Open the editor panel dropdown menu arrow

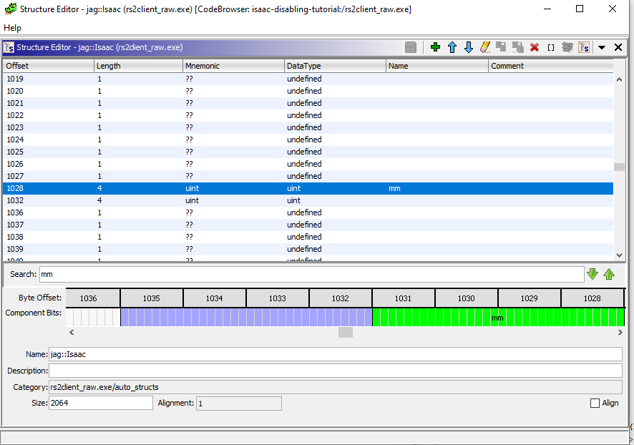[602, 47]
